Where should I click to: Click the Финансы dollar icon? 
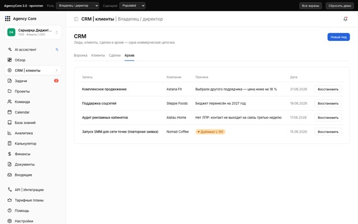(x=10, y=154)
